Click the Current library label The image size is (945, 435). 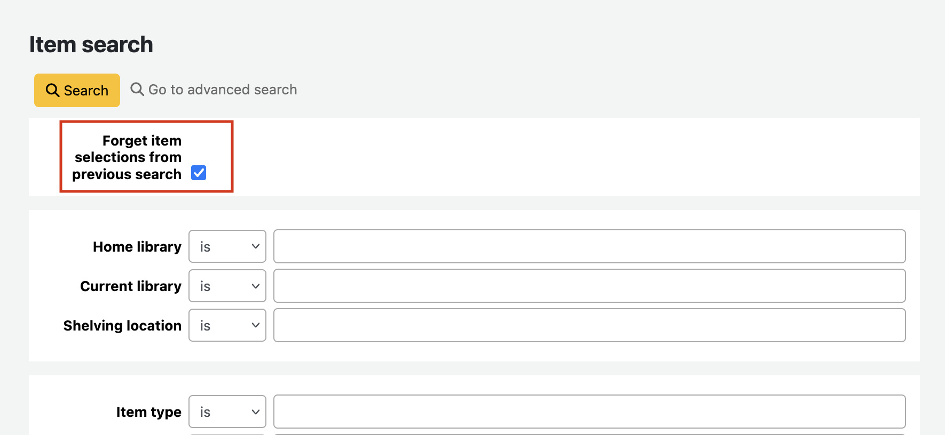pyautogui.click(x=131, y=286)
